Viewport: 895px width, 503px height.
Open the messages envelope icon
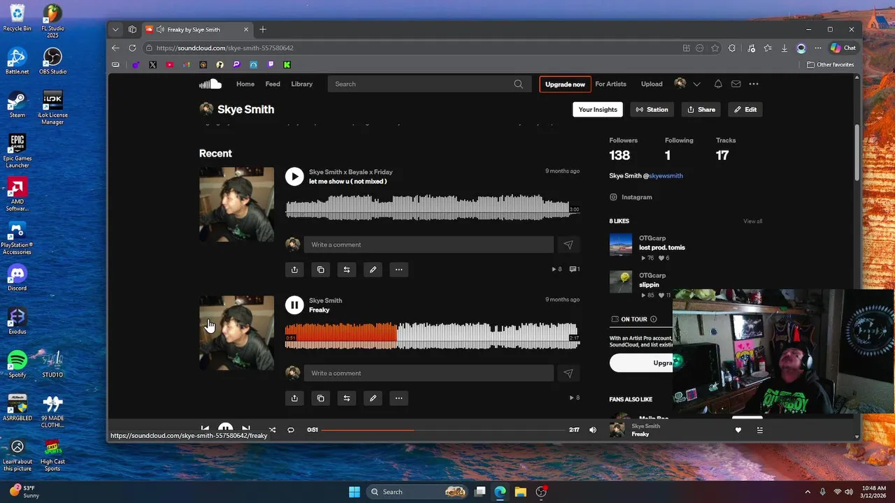pos(736,84)
